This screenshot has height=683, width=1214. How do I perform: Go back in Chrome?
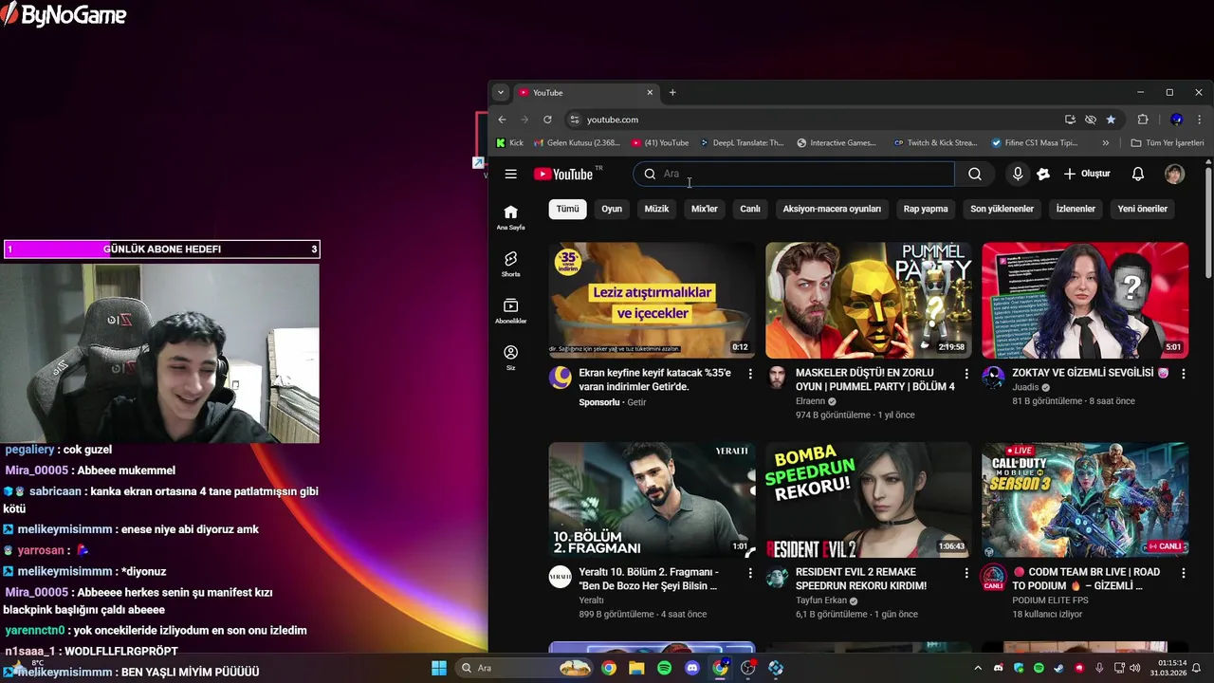pos(502,120)
